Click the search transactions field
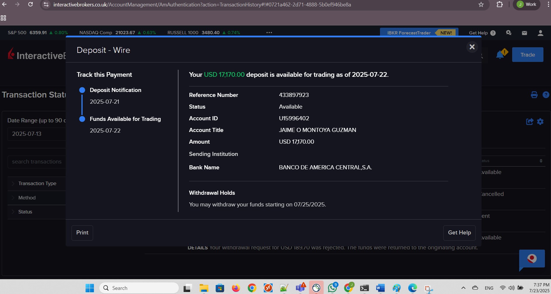Viewport: 551px width, 294px height. coord(37,162)
